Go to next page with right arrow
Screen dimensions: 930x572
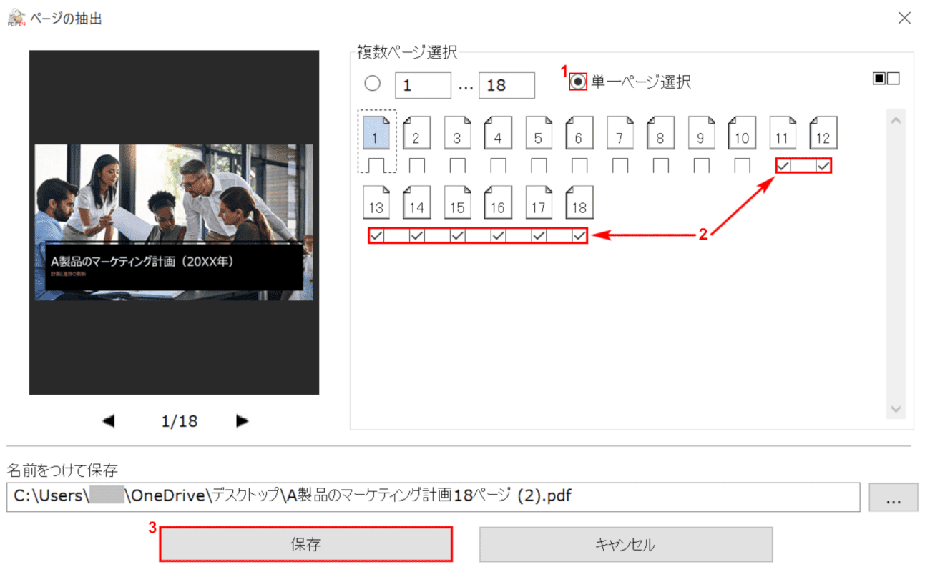click(242, 421)
